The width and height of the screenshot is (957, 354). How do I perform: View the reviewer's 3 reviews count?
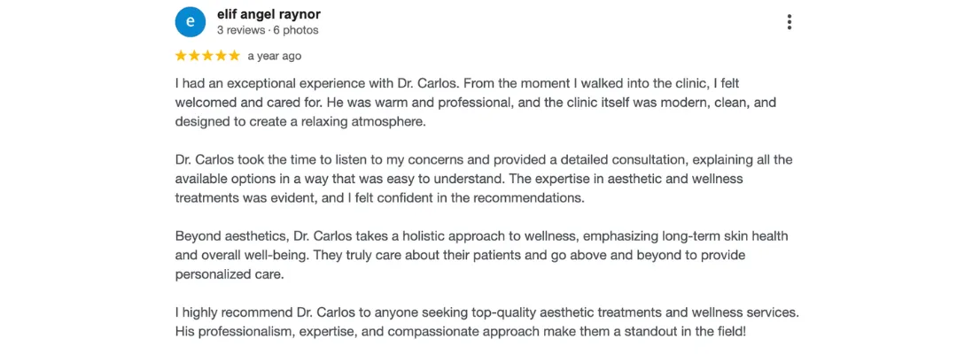click(240, 30)
